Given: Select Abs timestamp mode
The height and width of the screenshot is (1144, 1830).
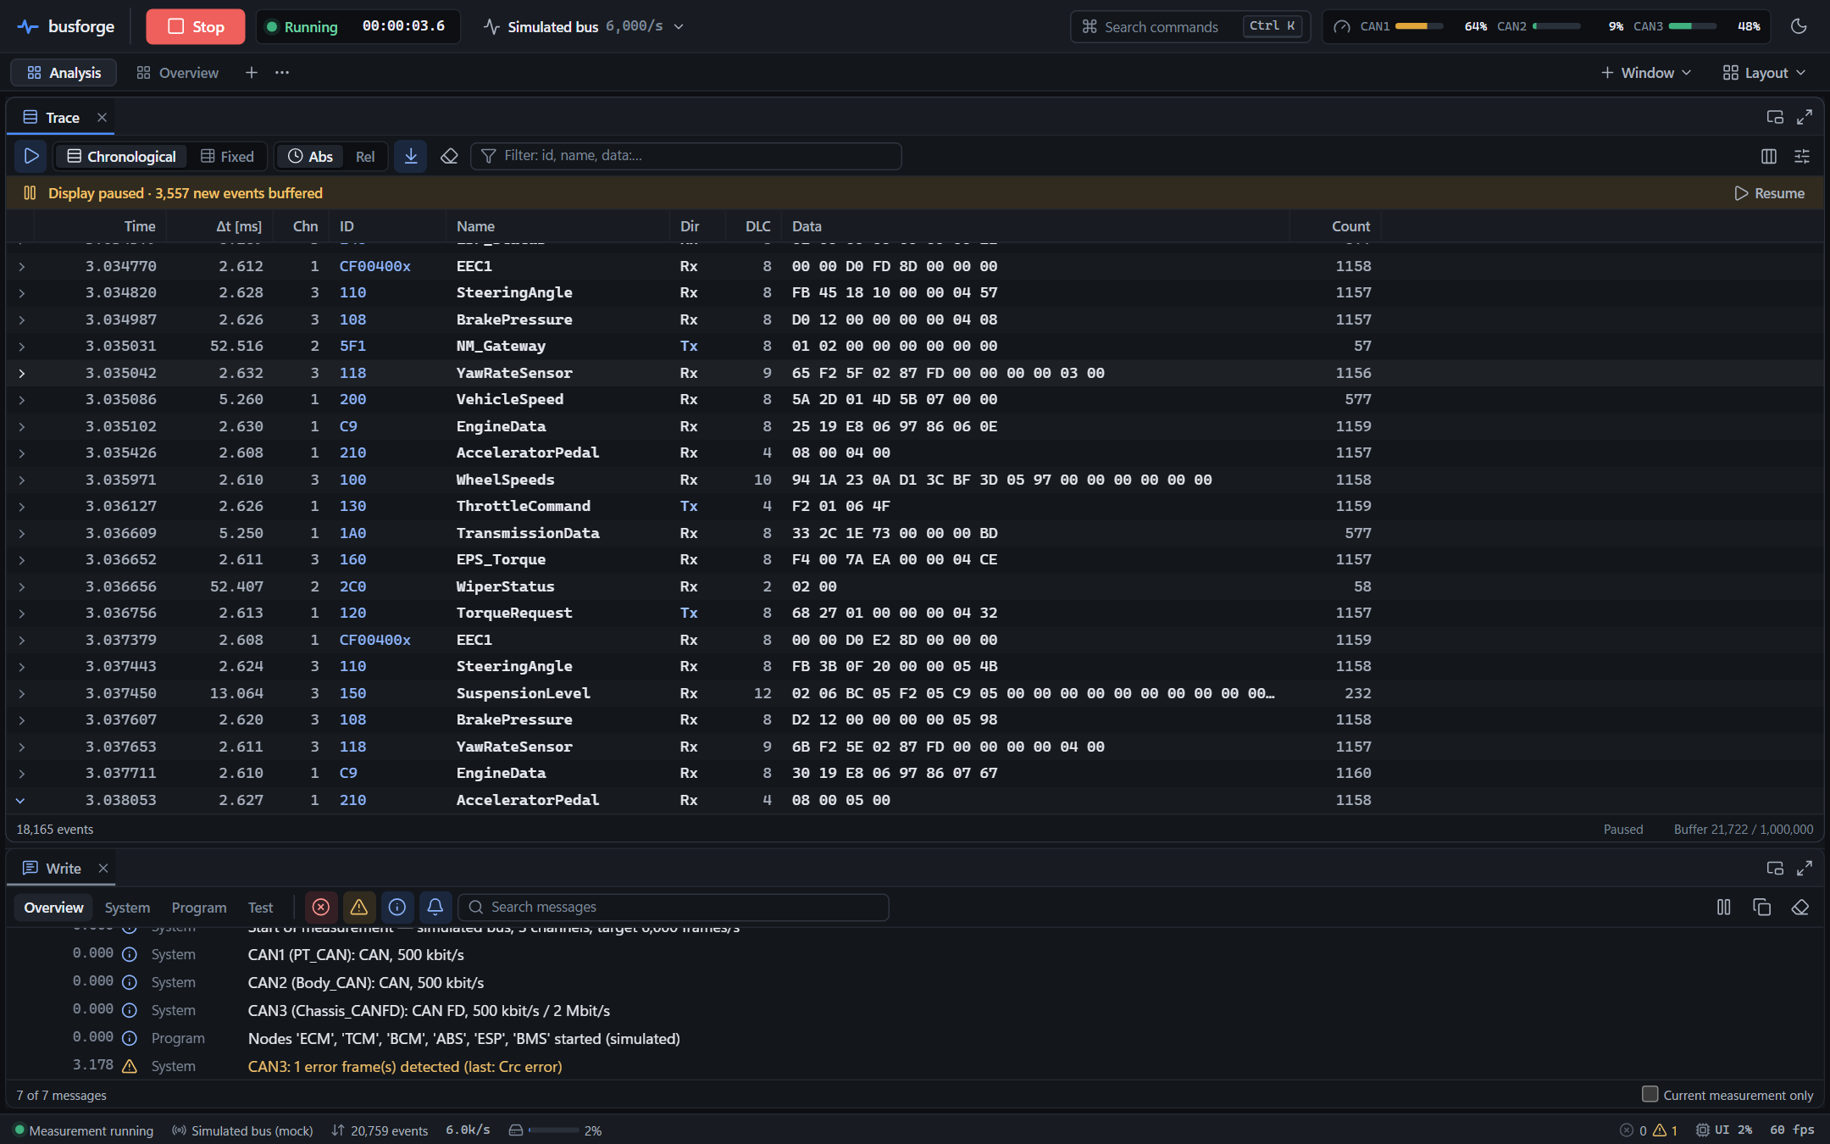Looking at the screenshot, I should pos(311,156).
